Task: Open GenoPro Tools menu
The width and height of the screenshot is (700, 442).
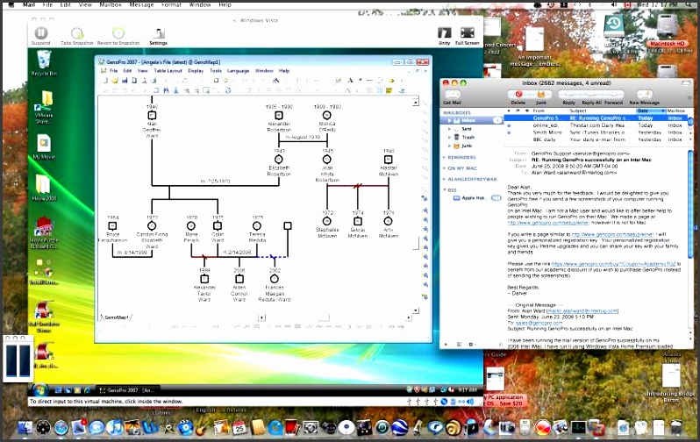Action: 216,70
